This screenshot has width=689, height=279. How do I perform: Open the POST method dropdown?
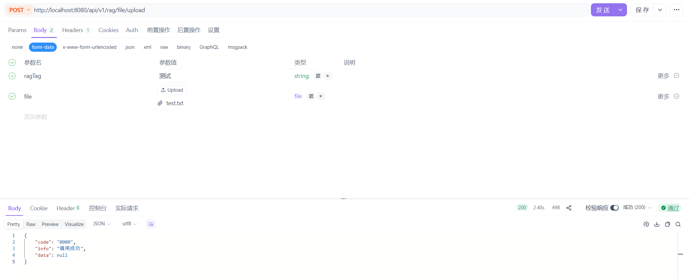19,10
